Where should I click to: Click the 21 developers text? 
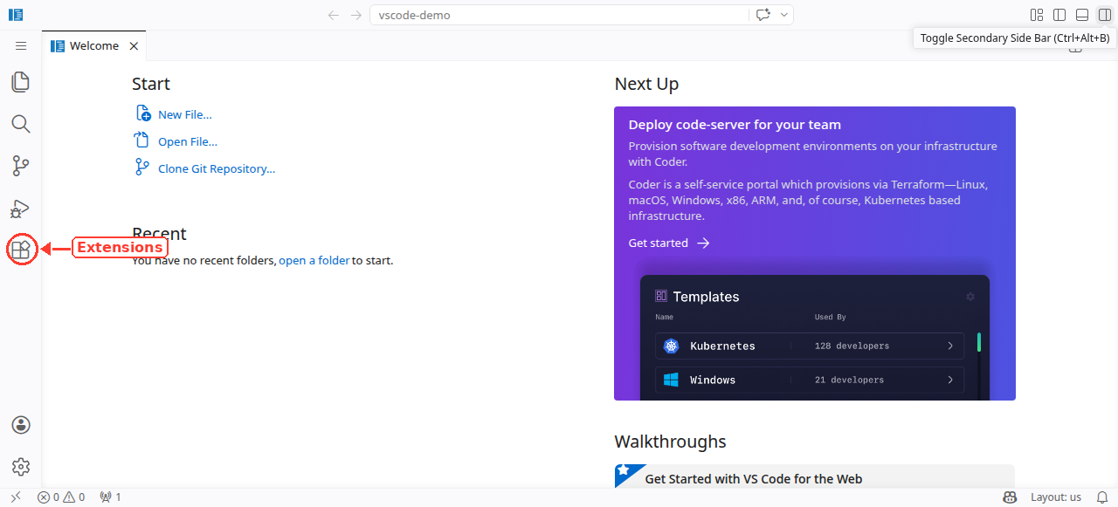(x=849, y=380)
